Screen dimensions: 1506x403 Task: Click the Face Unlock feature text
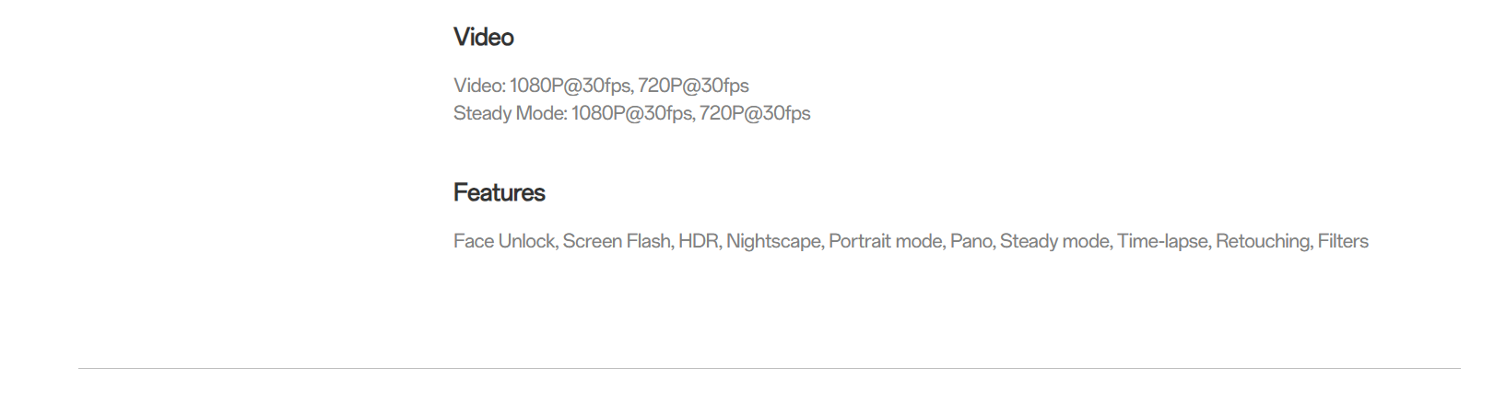pyautogui.click(x=505, y=241)
